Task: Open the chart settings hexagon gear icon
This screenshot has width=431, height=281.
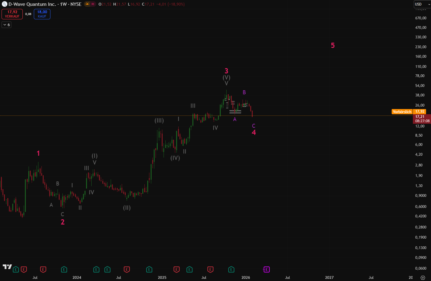Action: pos(423,278)
